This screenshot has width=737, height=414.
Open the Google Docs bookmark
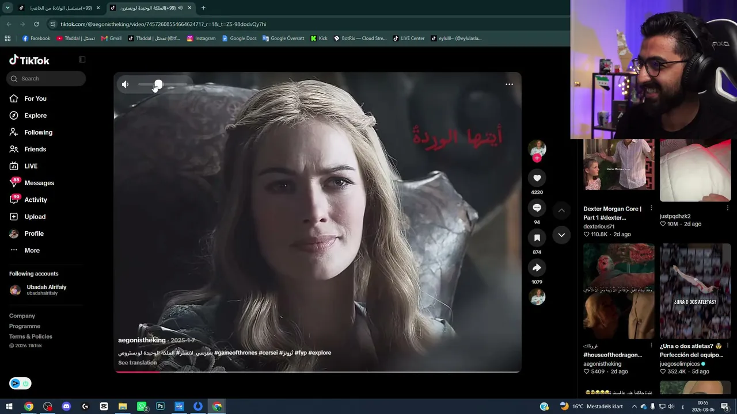pyautogui.click(x=239, y=39)
